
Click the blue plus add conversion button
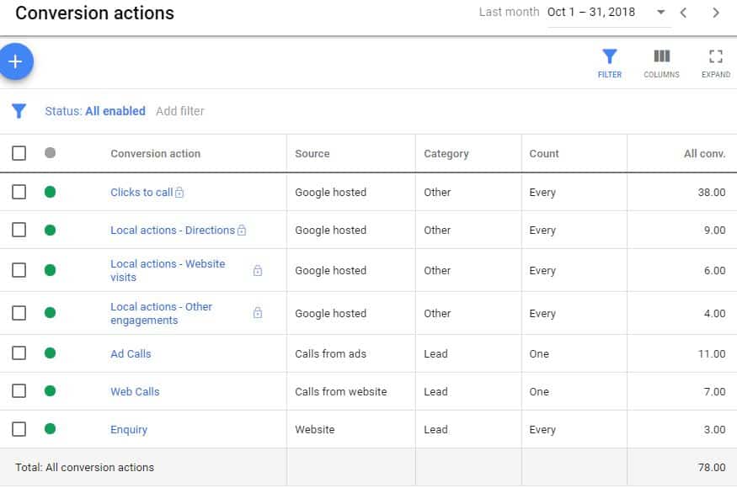[16, 61]
